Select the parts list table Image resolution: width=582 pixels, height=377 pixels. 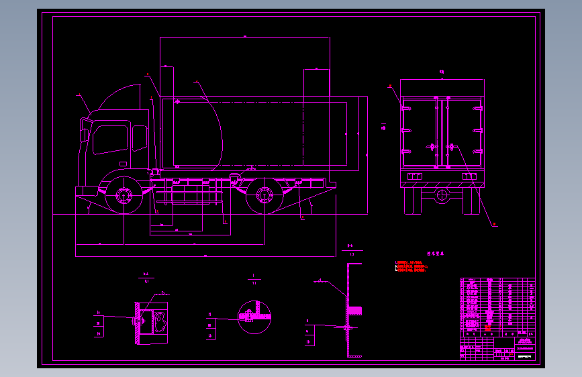tap(497, 307)
